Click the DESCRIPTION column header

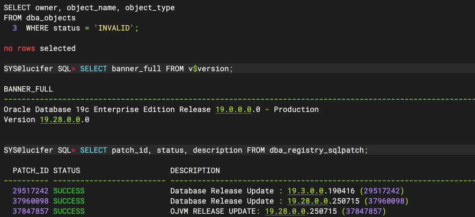click(x=195, y=170)
